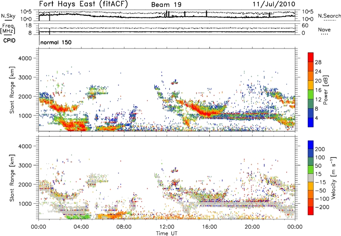
Task: Click the "28" tick on Power colorbar
Action: pos(318,62)
